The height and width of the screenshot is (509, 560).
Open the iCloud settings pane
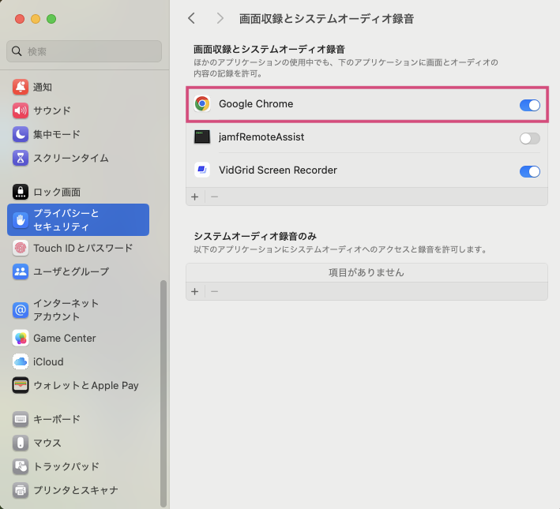click(x=47, y=361)
